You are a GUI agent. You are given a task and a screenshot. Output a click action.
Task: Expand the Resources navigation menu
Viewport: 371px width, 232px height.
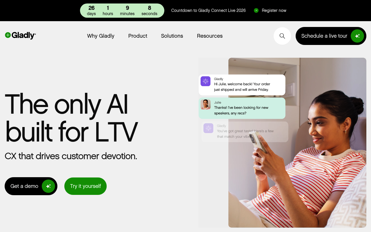pyautogui.click(x=210, y=36)
